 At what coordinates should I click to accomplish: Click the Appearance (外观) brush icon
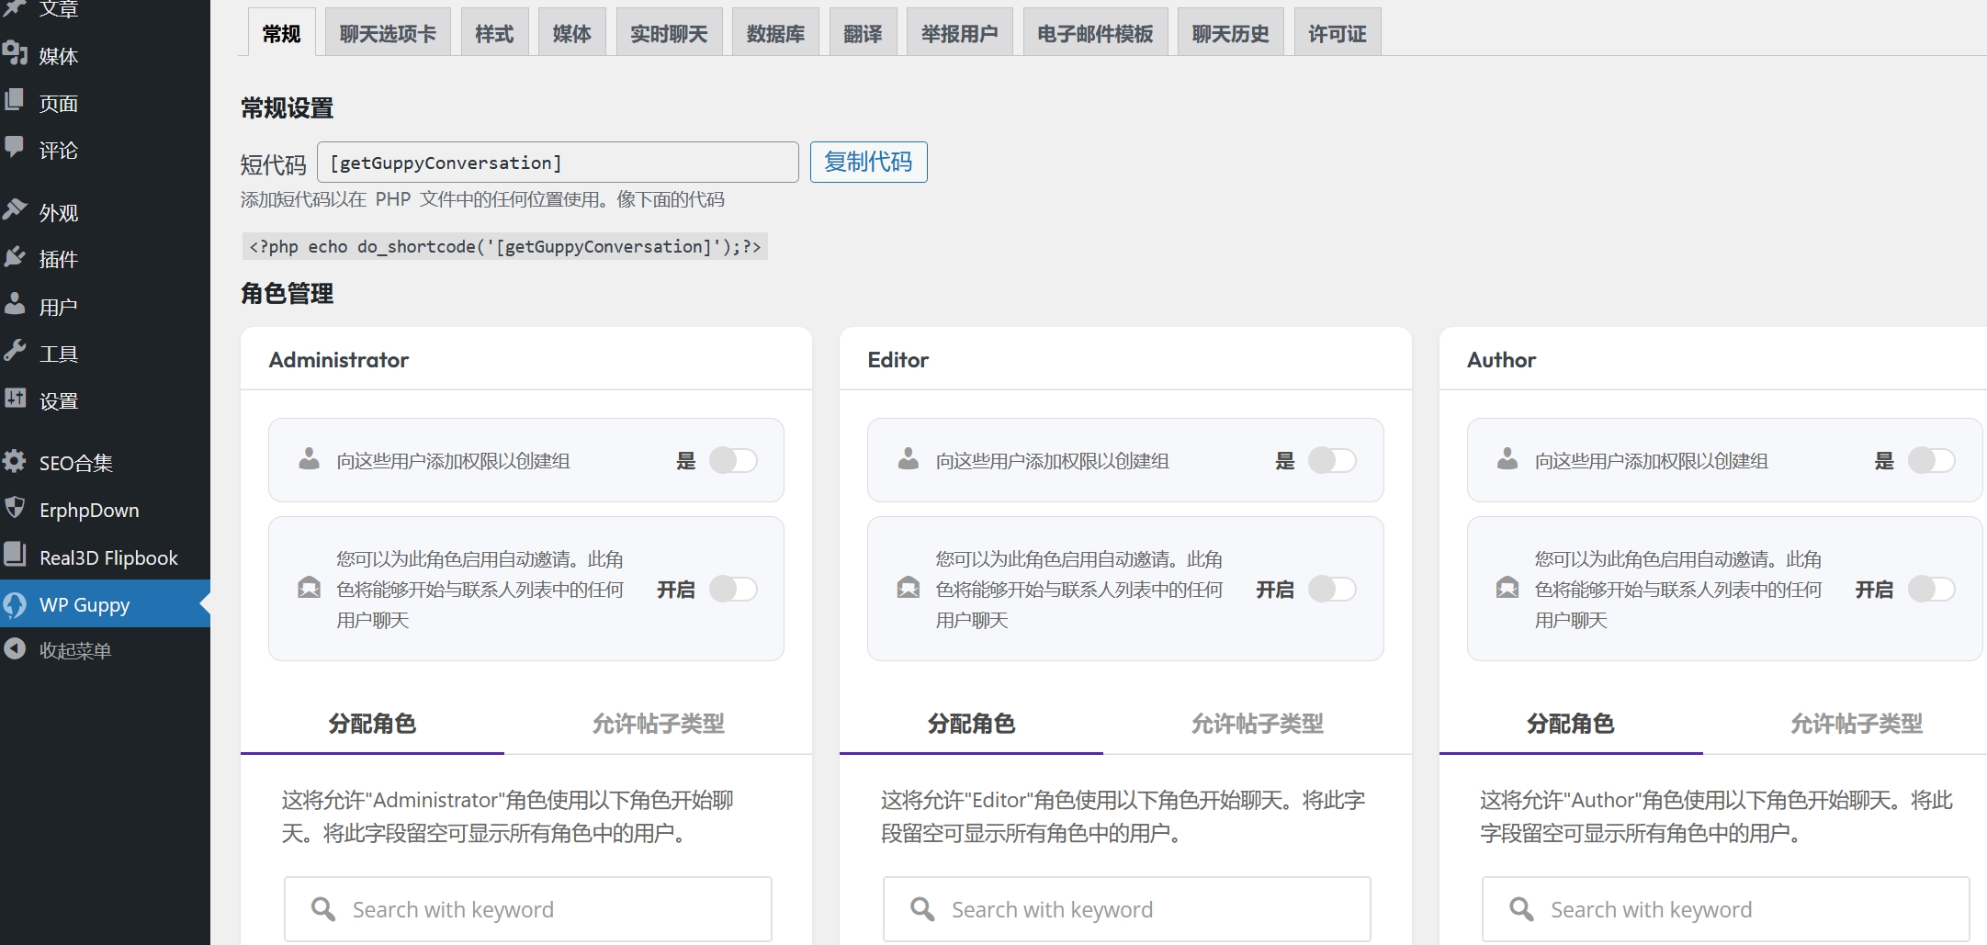[x=16, y=210]
